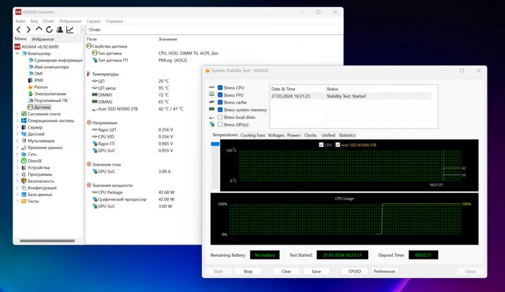Click the Up level arrow in the toolbar
505x292 pixels.
[x=39, y=29]
